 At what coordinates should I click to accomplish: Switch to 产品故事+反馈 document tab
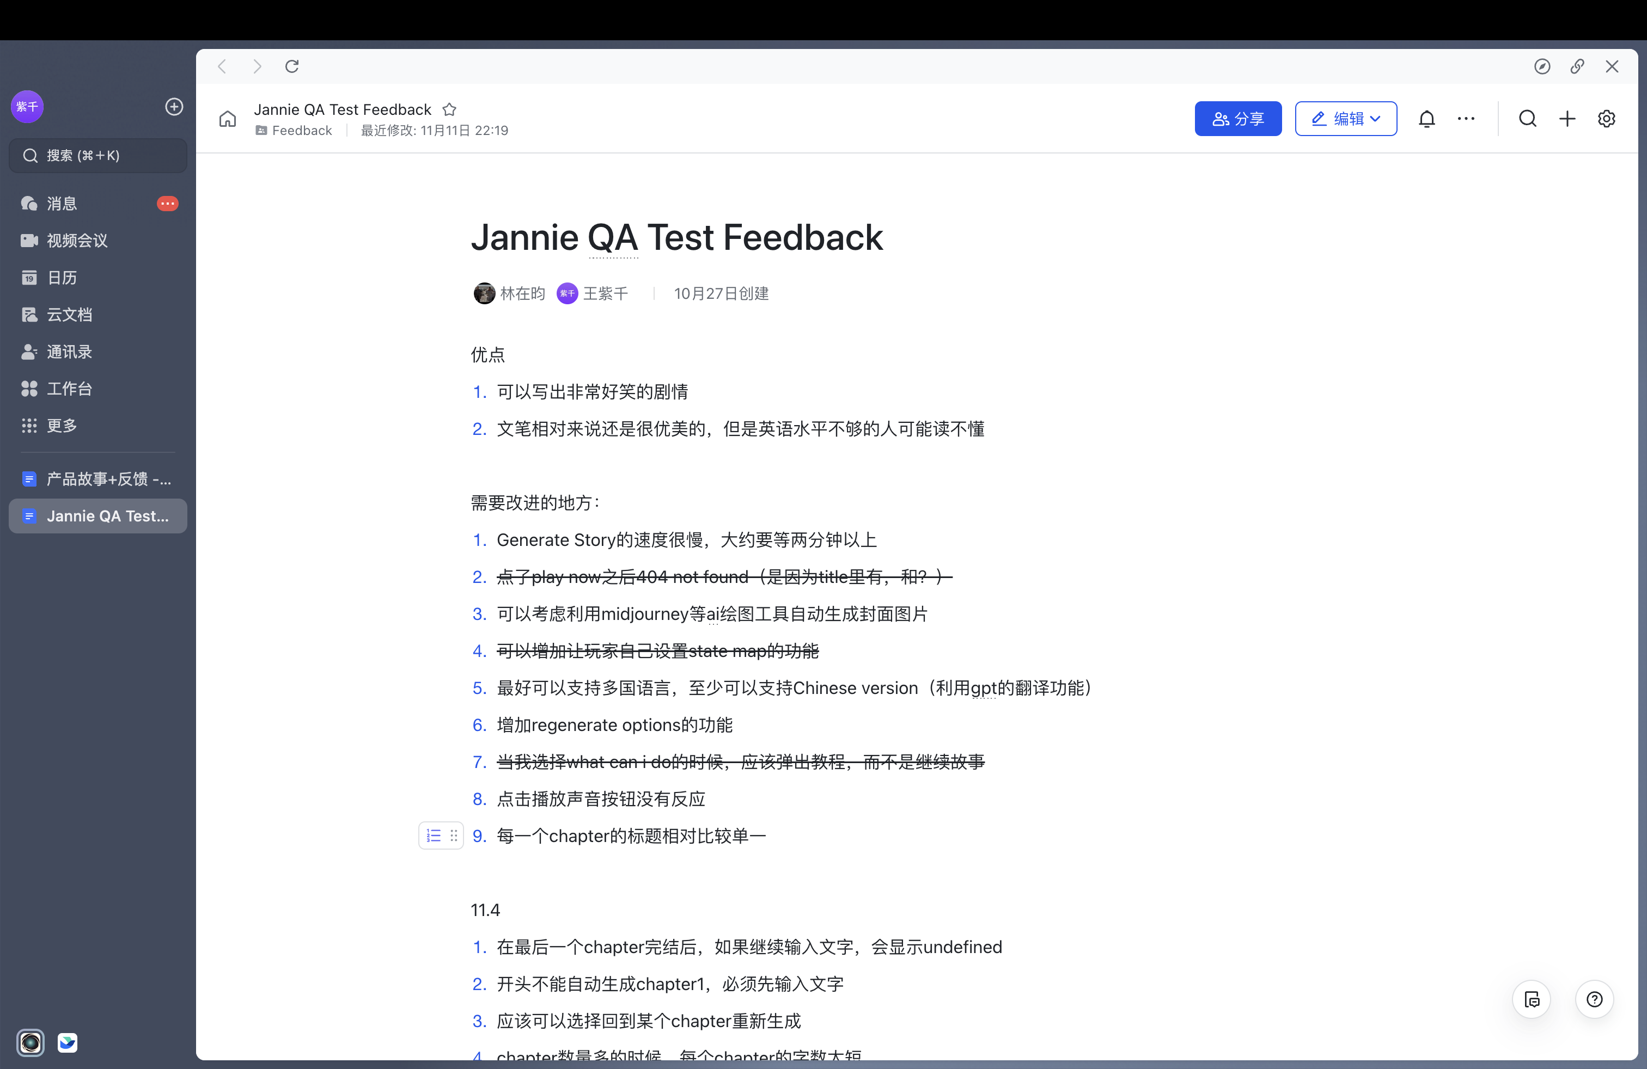point(97,478)
